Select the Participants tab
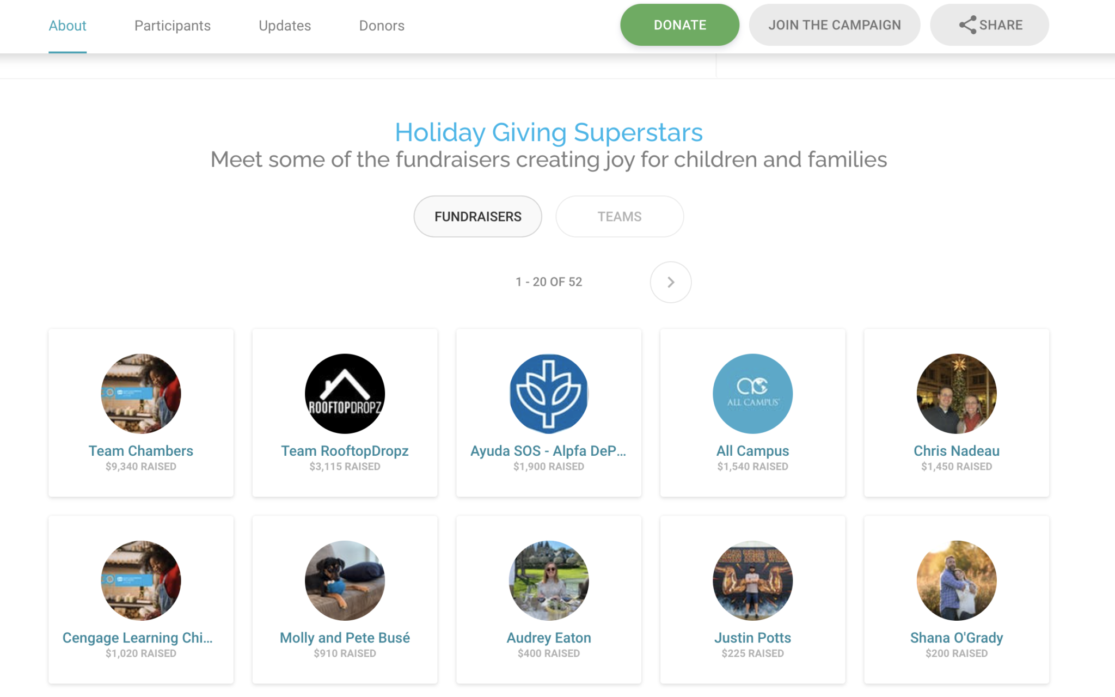The image size is (1115, 697). [172, 25]
